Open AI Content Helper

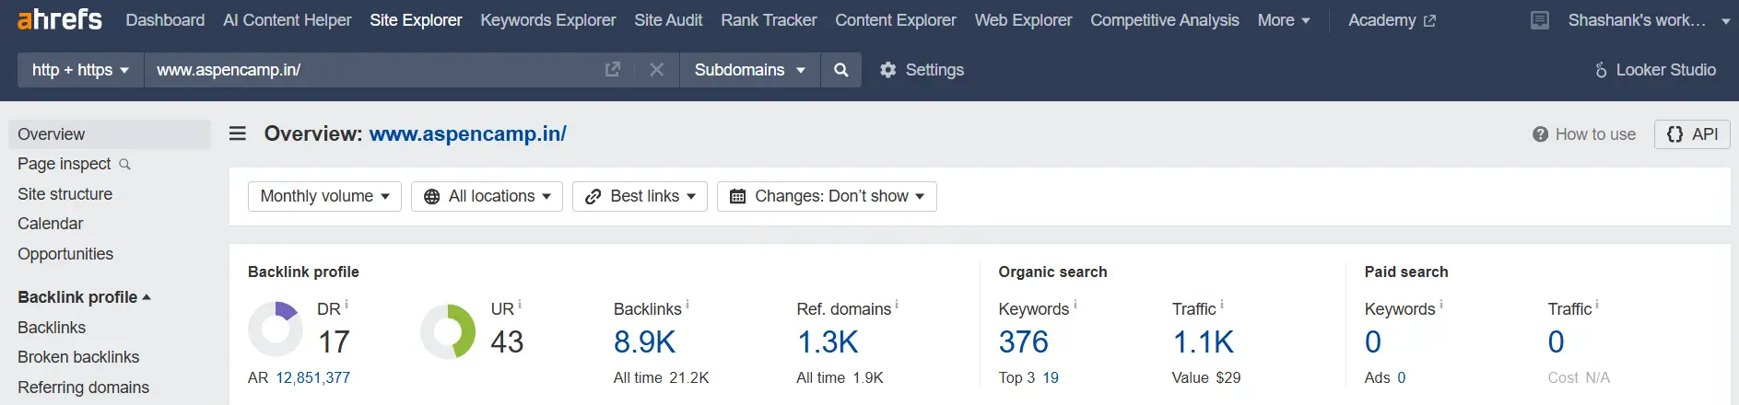288,20
